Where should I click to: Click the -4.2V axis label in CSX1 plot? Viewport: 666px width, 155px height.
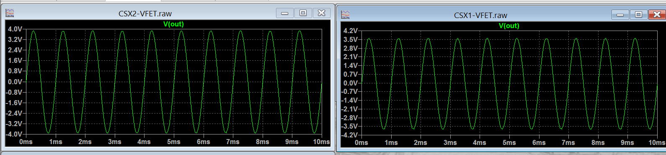349,135
